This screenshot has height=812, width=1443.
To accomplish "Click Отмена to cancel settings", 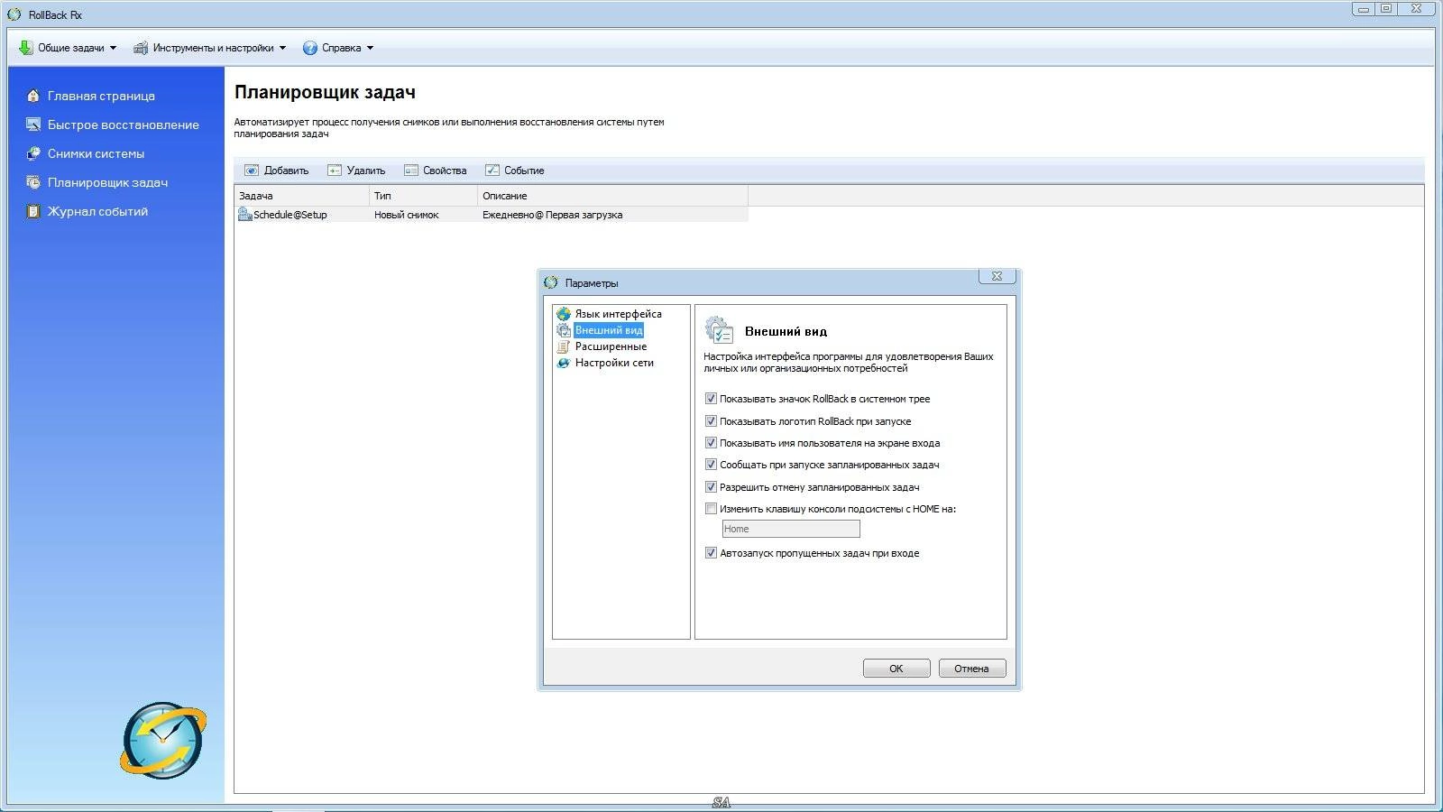I will pyautogui.click(x=972, y=669).
